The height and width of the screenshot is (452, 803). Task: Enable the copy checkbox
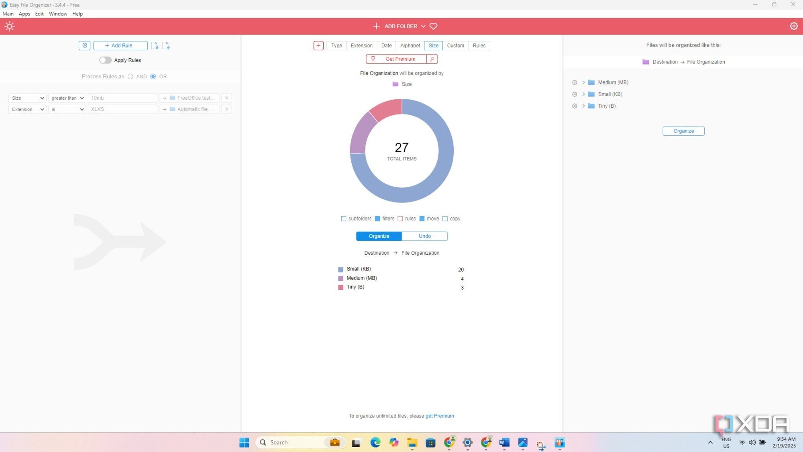[445, 219]
